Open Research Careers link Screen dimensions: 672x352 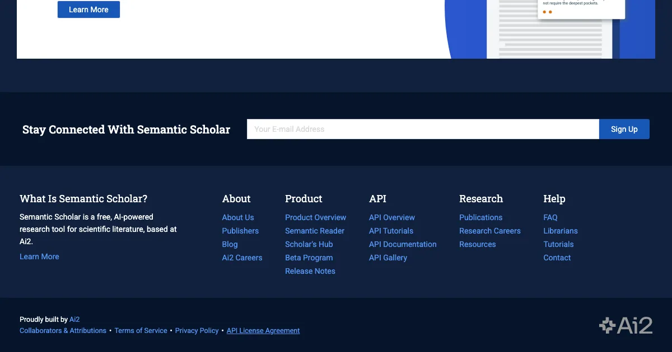pyautogui.click(x=490, y=231)
